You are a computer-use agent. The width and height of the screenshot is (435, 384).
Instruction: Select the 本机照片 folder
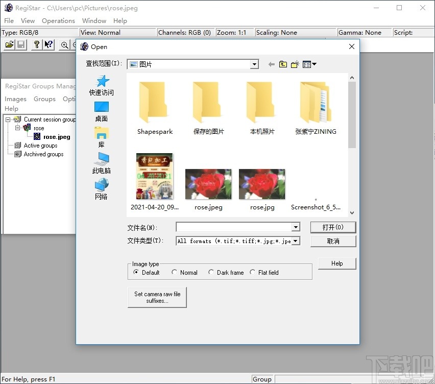tap(262, 108)
